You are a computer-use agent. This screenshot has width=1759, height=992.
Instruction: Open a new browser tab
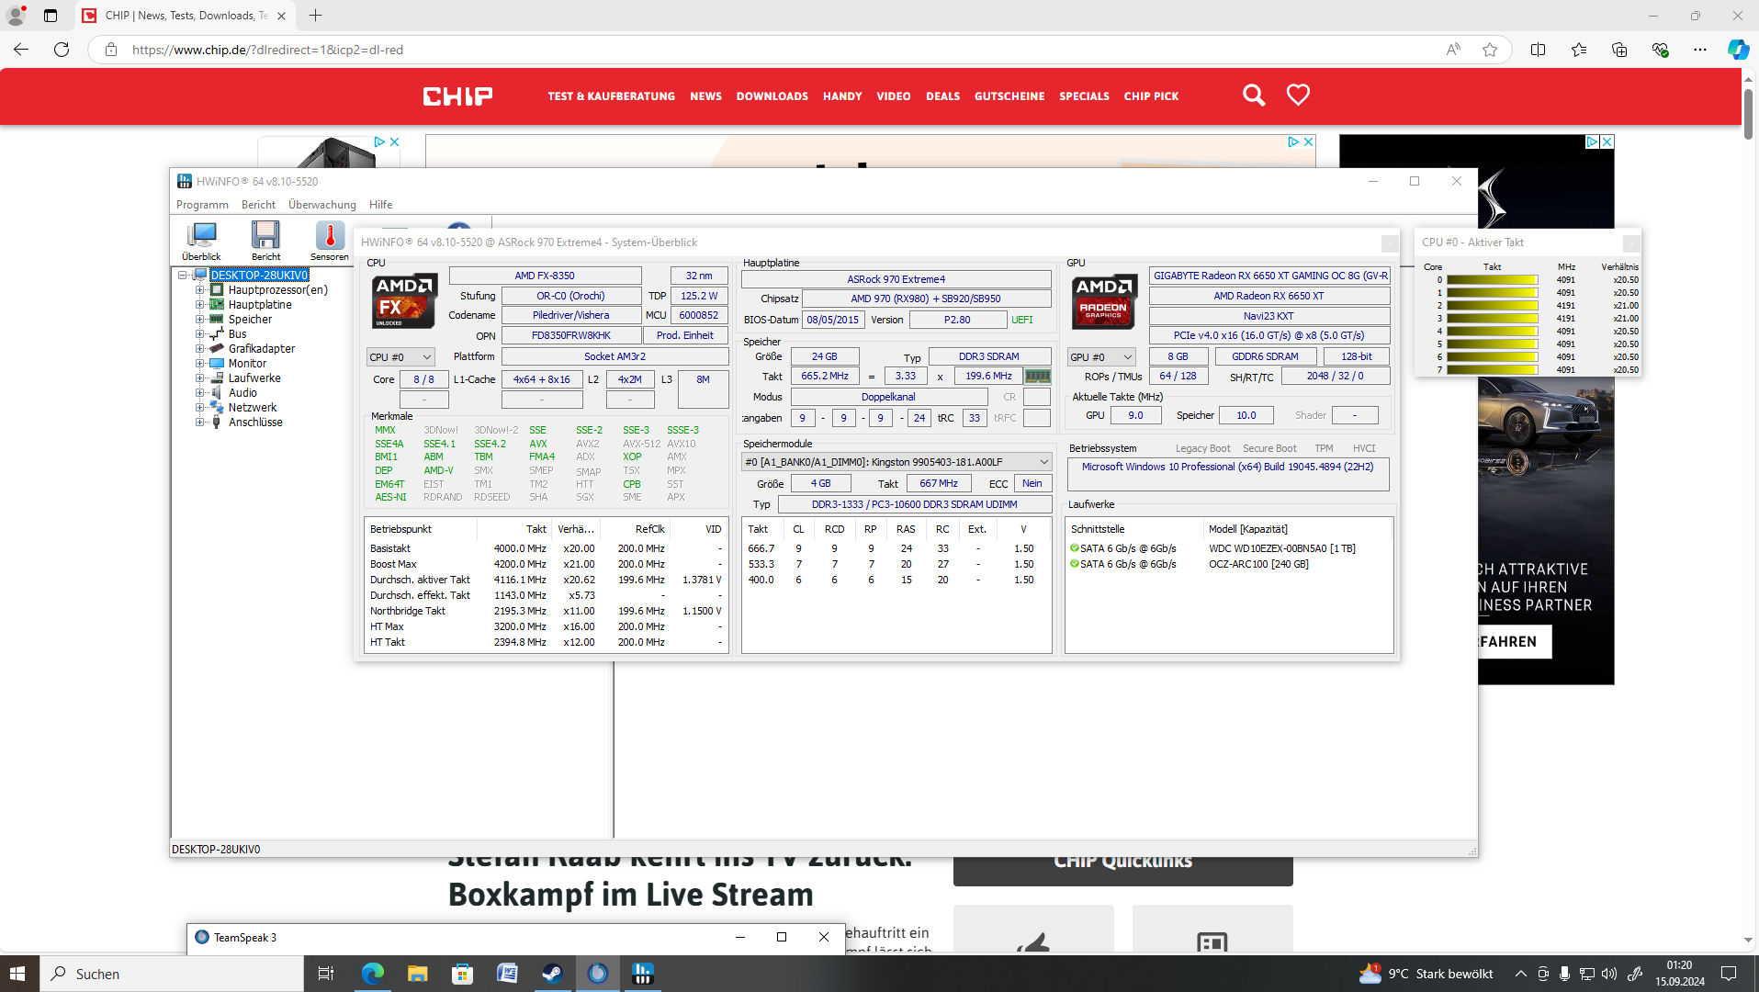point(315,16)
